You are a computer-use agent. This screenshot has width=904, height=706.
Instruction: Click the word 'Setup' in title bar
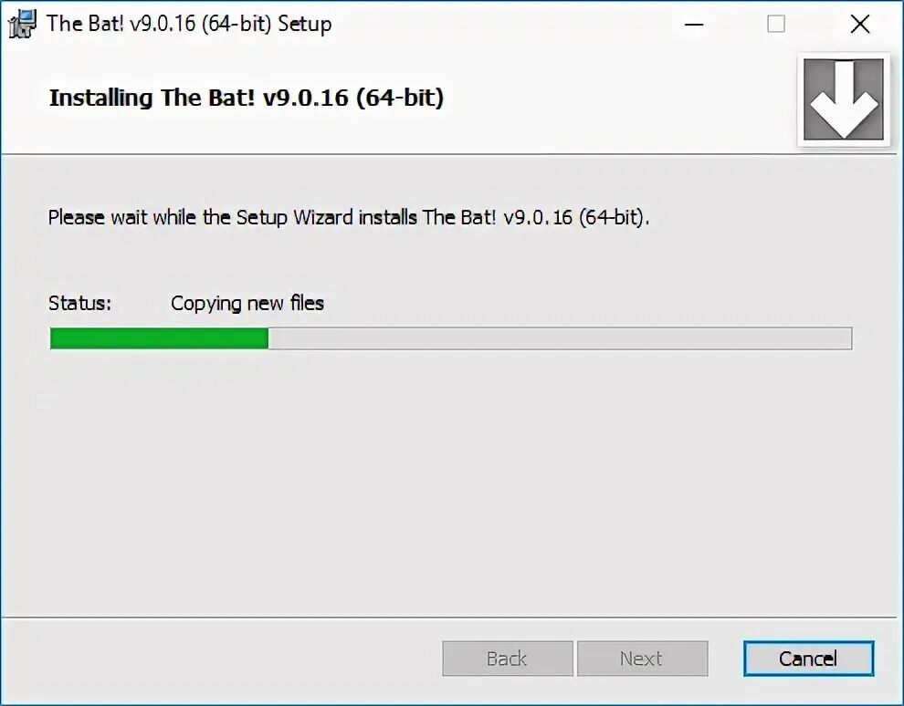coord(305,25)
